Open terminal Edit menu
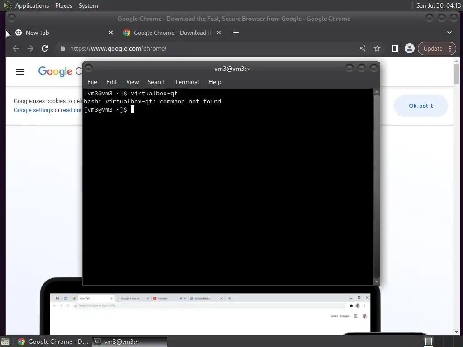Viewport: 463px width, 347px height. pyautogui.click(x=112, y=82)
